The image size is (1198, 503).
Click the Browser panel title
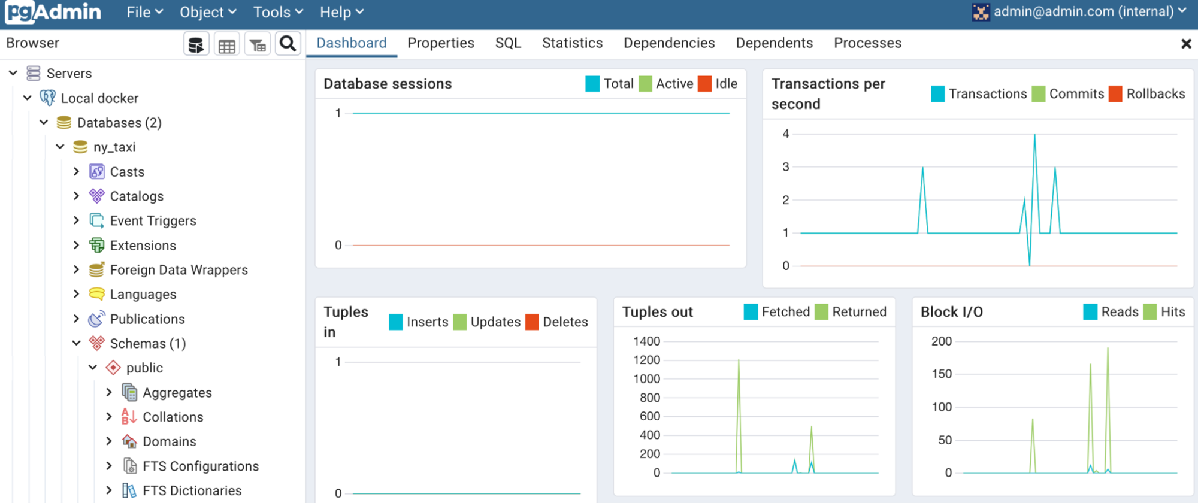[32, 43]
